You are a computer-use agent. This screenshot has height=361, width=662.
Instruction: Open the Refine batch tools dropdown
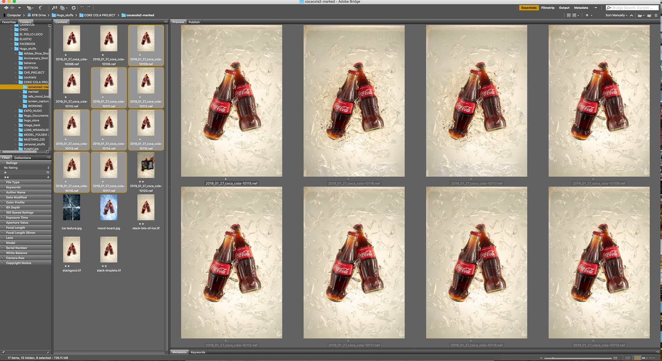63,8
